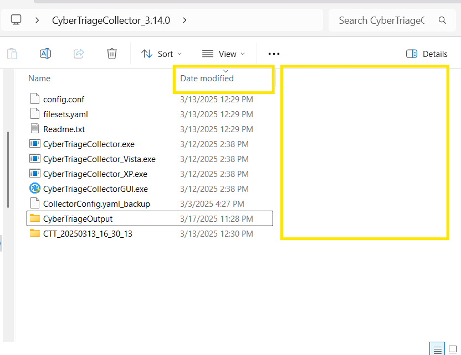Click the Rename icon in toolbar
Viewport: 461px width, 355px height.
[45, 54]
